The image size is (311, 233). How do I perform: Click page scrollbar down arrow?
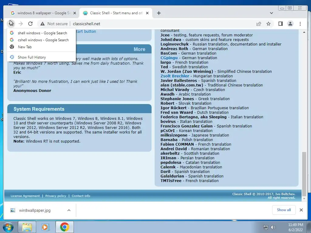coord(304,198)
